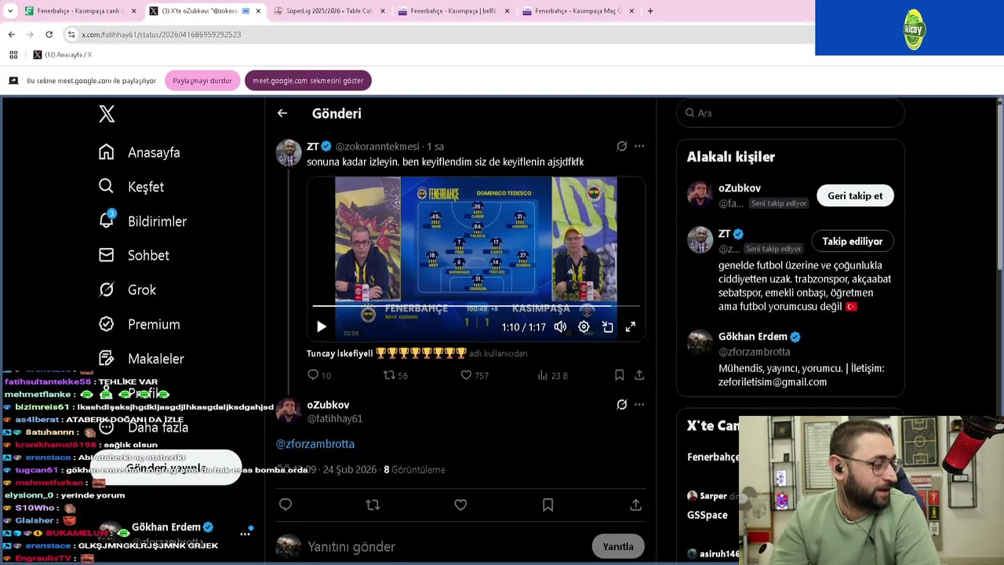This screenshot has width=1004, height=565.
Task: Switch to Fenerbahçe - Kasımpaşa Maç tab
Action: (x=578, y=11)
